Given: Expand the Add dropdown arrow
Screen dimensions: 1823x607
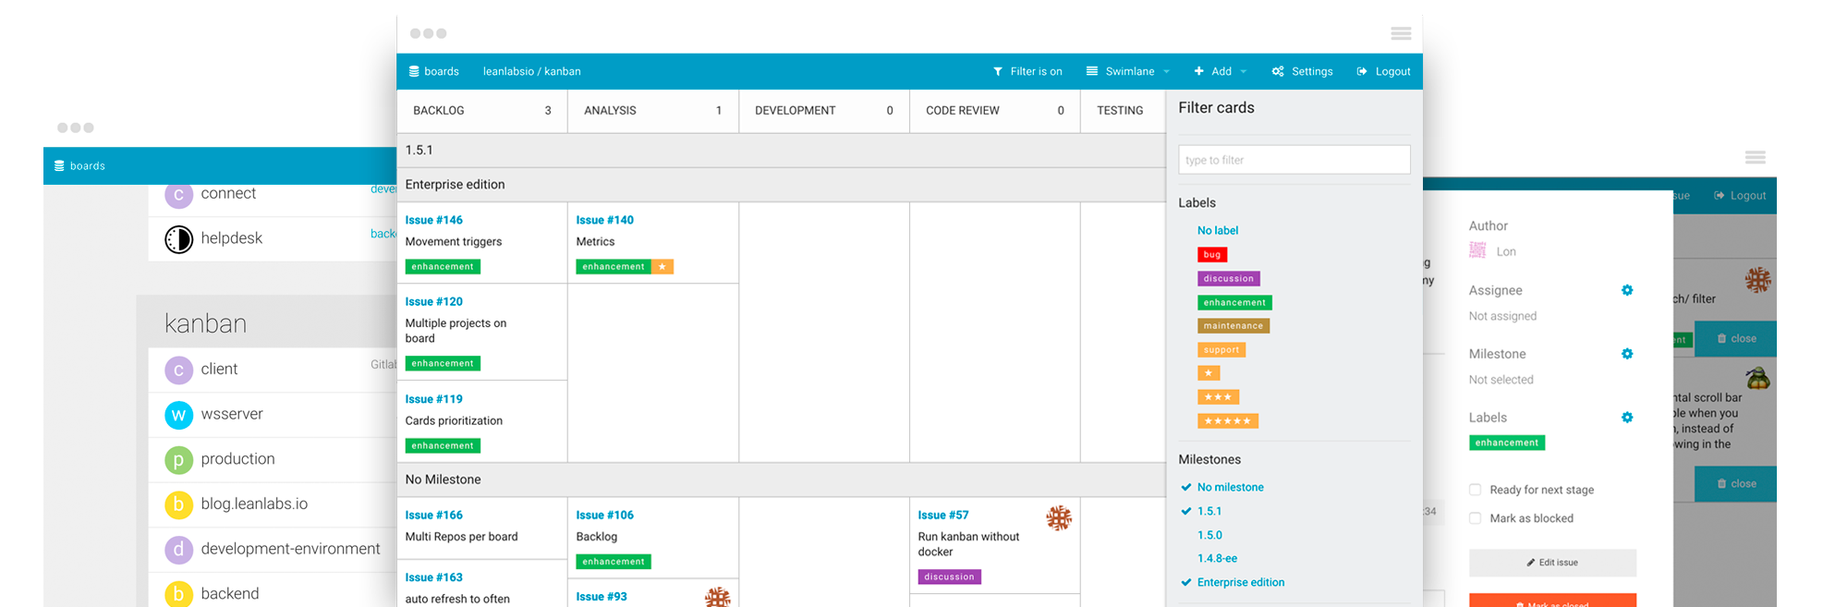Looking at the screenshot, I should click(1244, 72).
